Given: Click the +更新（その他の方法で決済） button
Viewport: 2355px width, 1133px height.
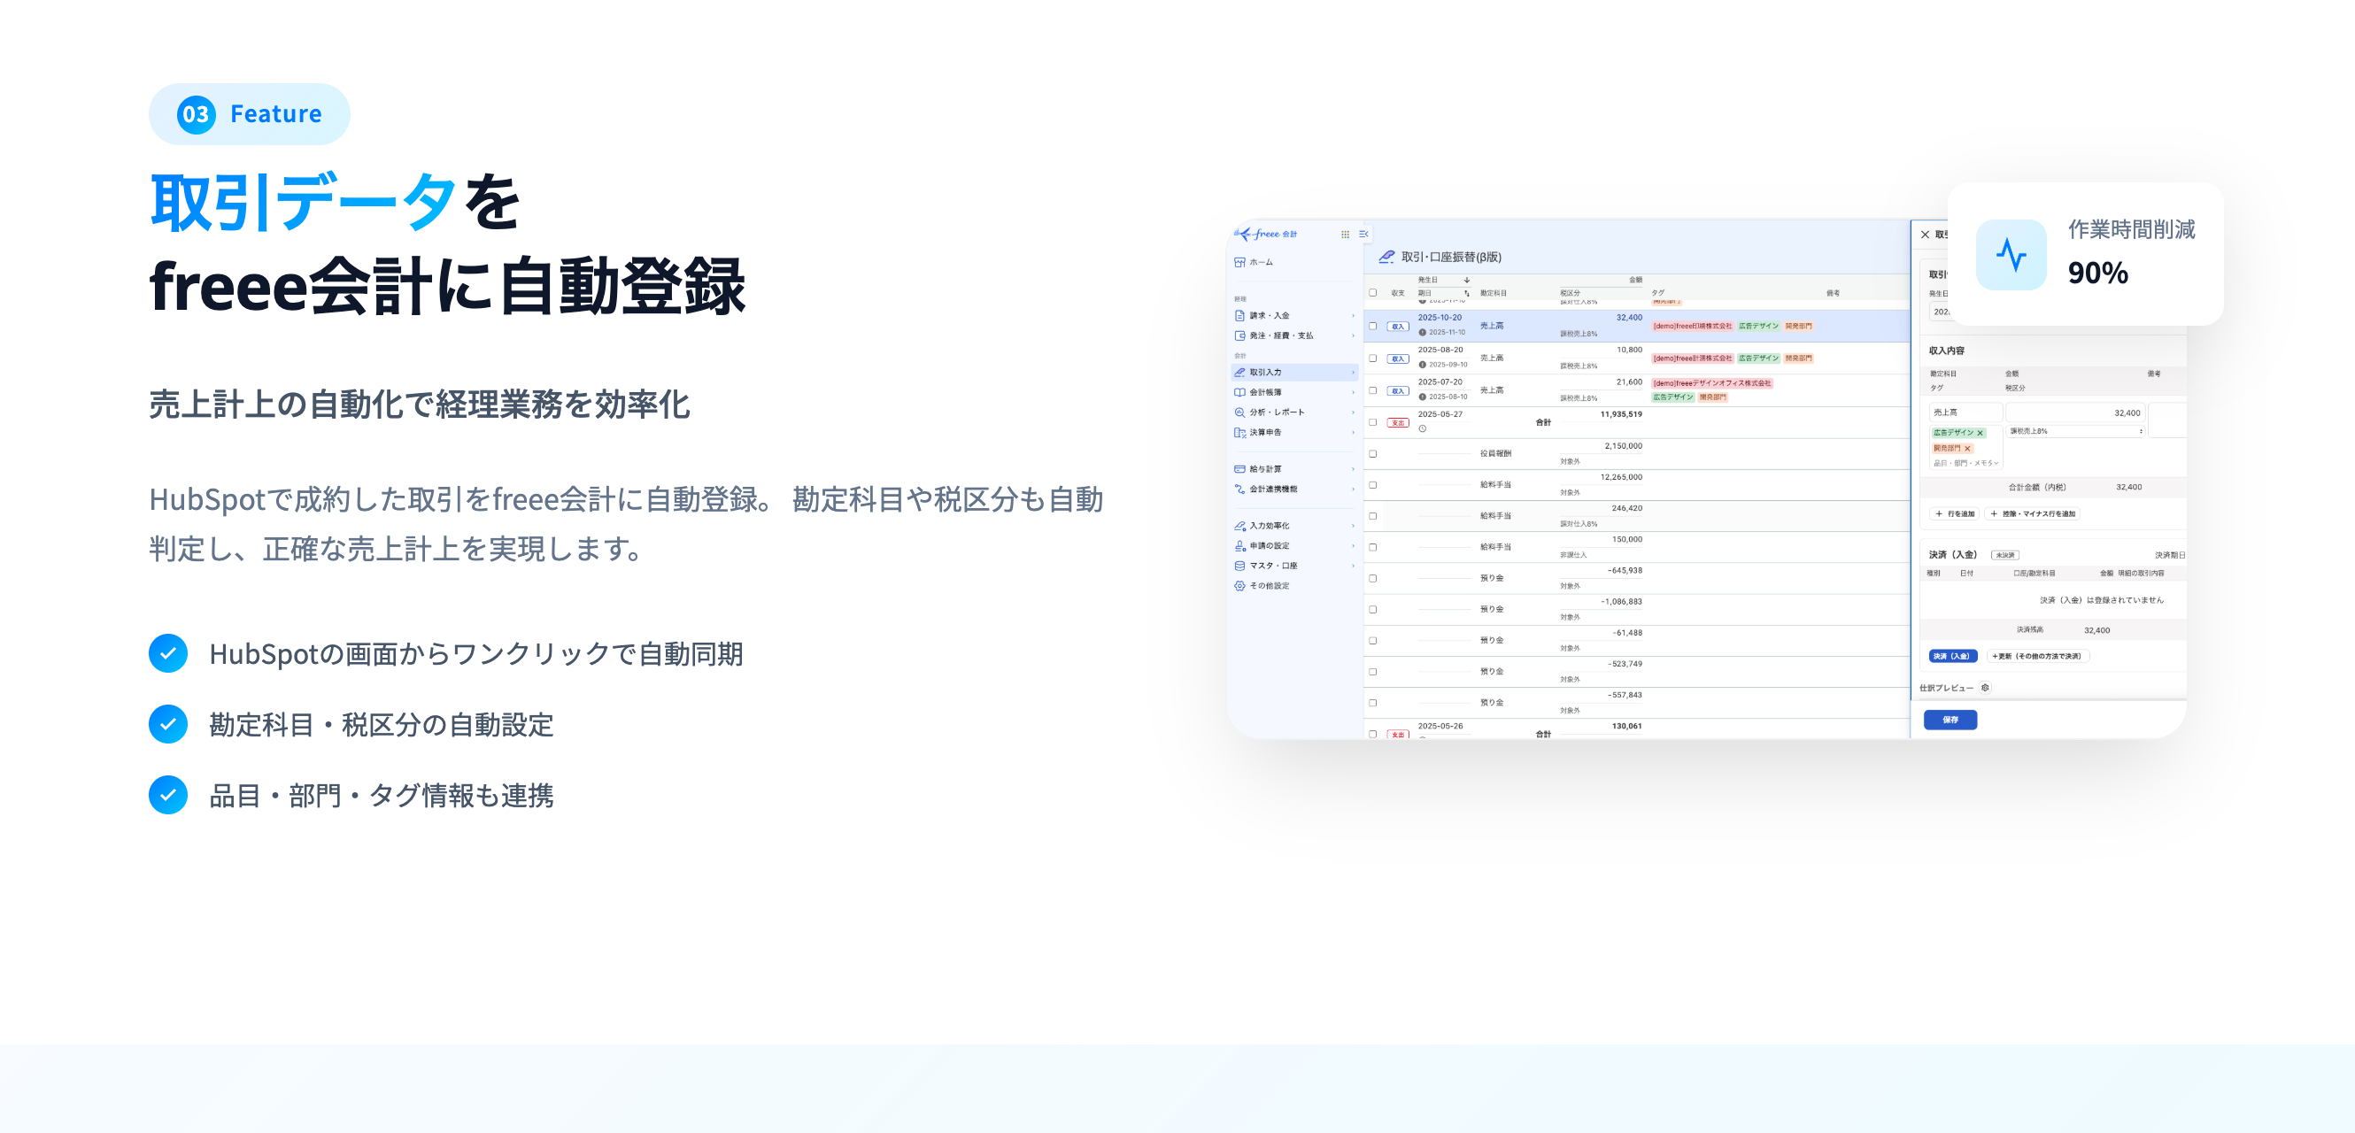Looking at the screenshot, I should 2038,656.
